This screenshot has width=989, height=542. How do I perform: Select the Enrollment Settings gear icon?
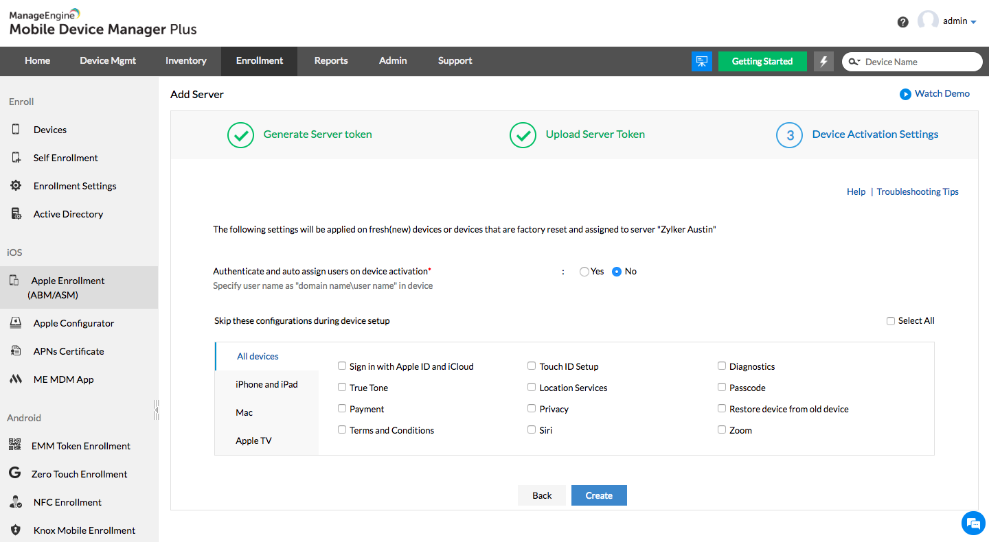coord(15,185)
